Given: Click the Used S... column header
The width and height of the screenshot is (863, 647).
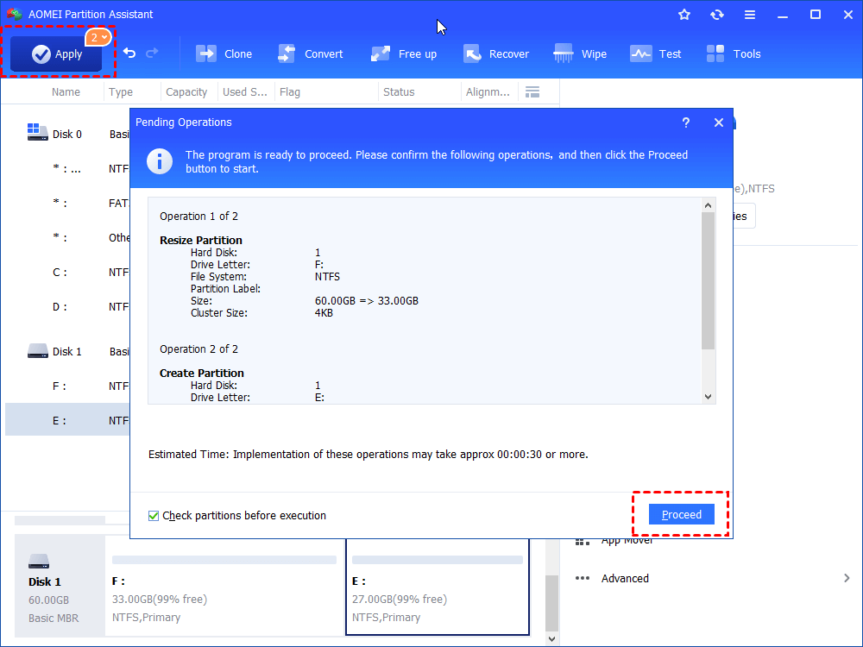Looking at the screenshot, I should [245, 92].
